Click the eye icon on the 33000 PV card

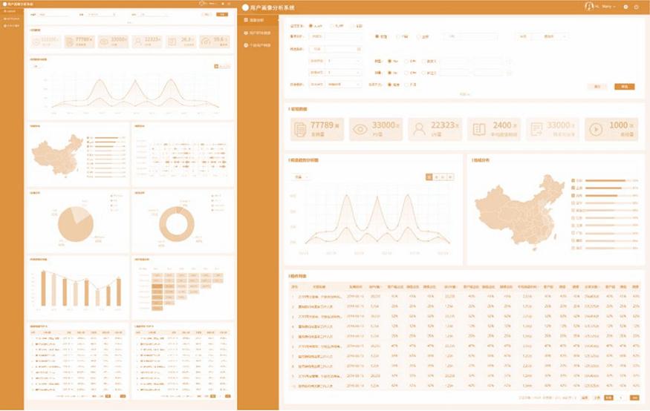coord(360,129)
